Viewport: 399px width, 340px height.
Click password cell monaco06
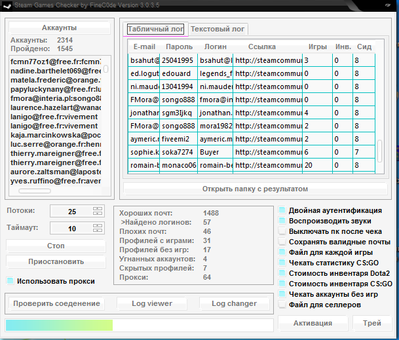tap(179, 165)
